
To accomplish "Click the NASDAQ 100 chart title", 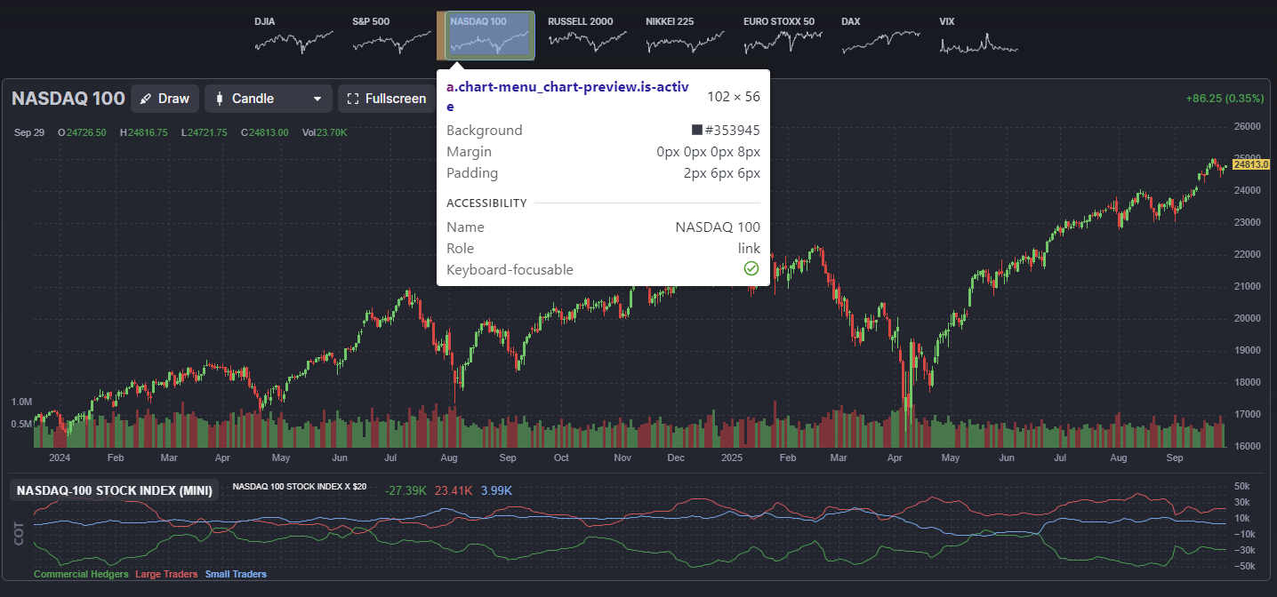I will pos(67,99).
